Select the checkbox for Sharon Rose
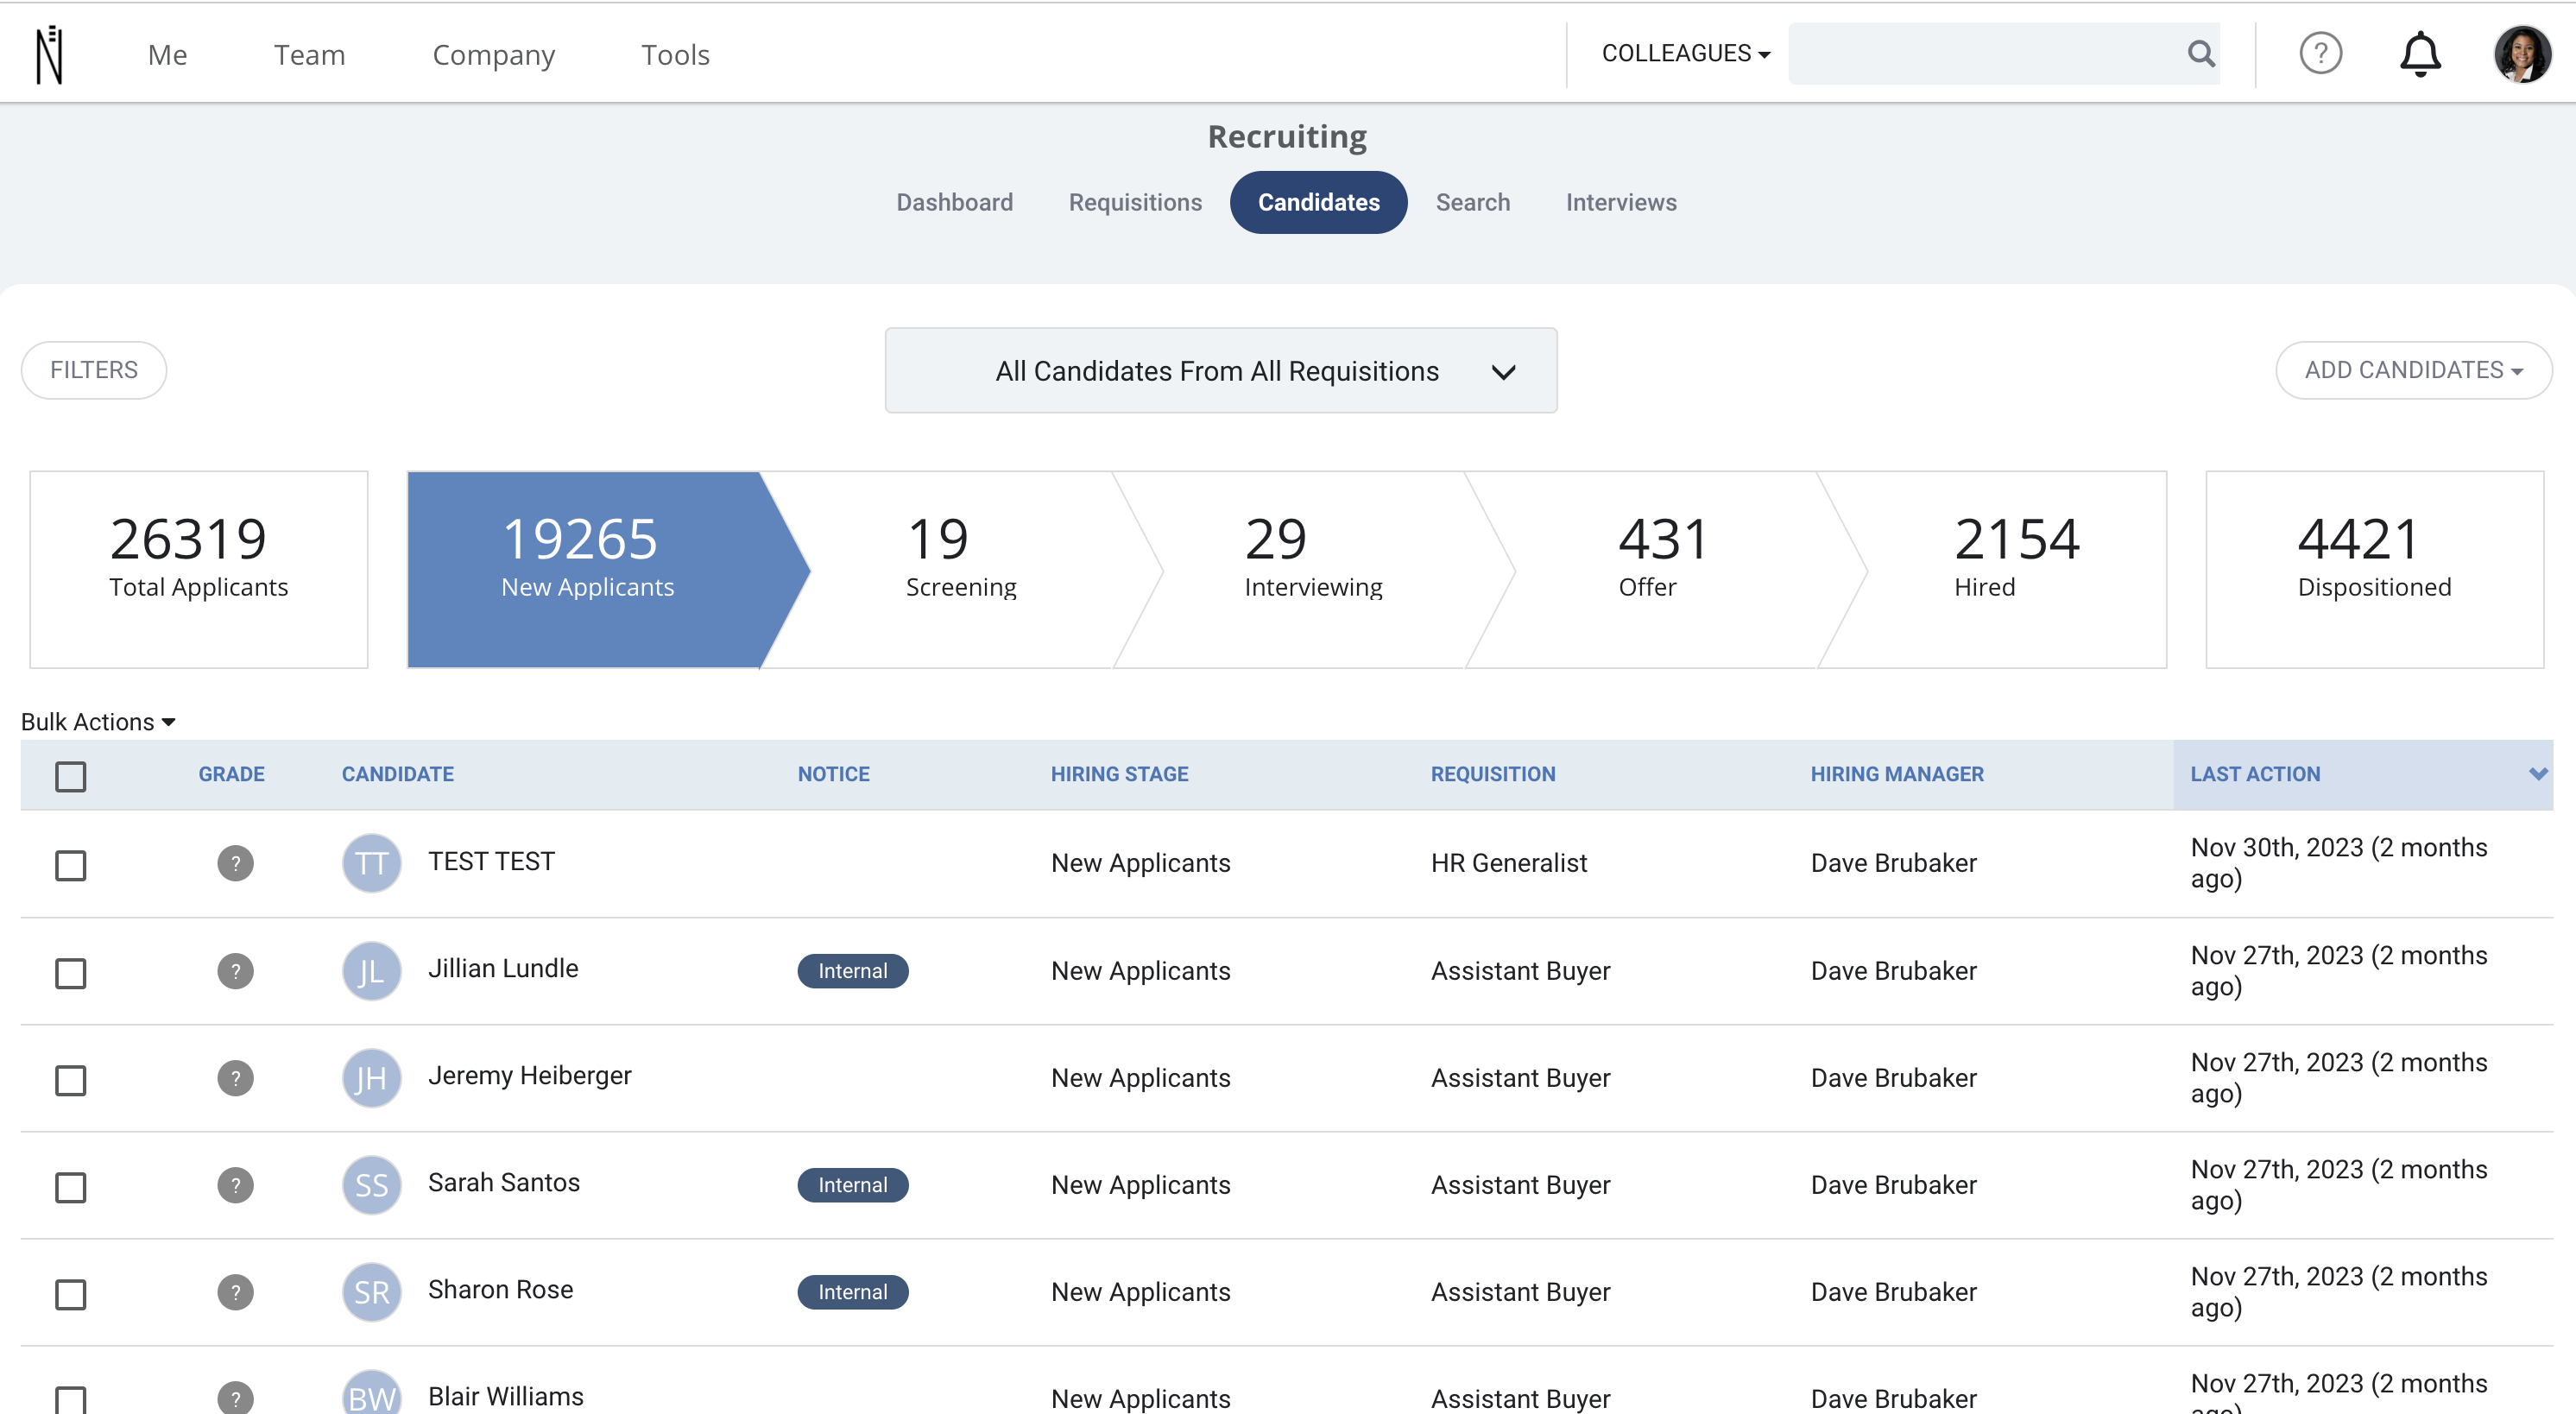The height and width of the screenshot is (1414, 2576). (x=70, y=1293)
